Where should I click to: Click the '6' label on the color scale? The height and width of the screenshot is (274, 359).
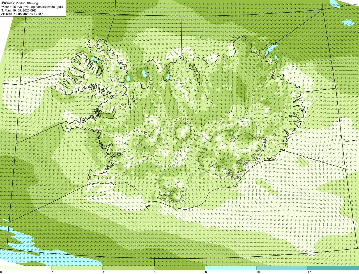point(155,272)
